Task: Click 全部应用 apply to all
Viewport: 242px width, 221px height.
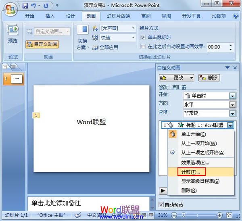Action: [x=105, y=47]
